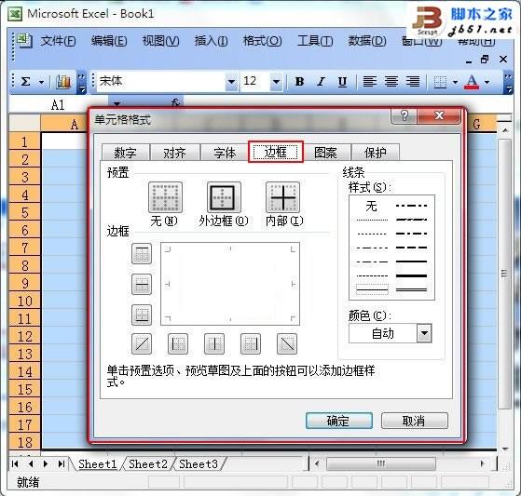
Task: Open the 文件(F) menu
Action: tap(58, 41)
